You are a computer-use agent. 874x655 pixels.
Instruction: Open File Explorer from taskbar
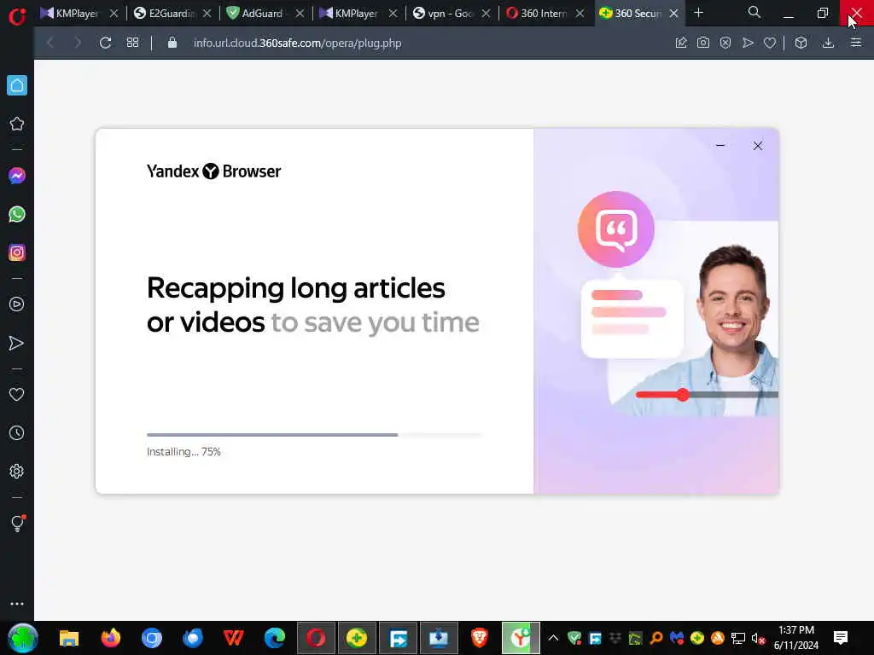[69, 638]
